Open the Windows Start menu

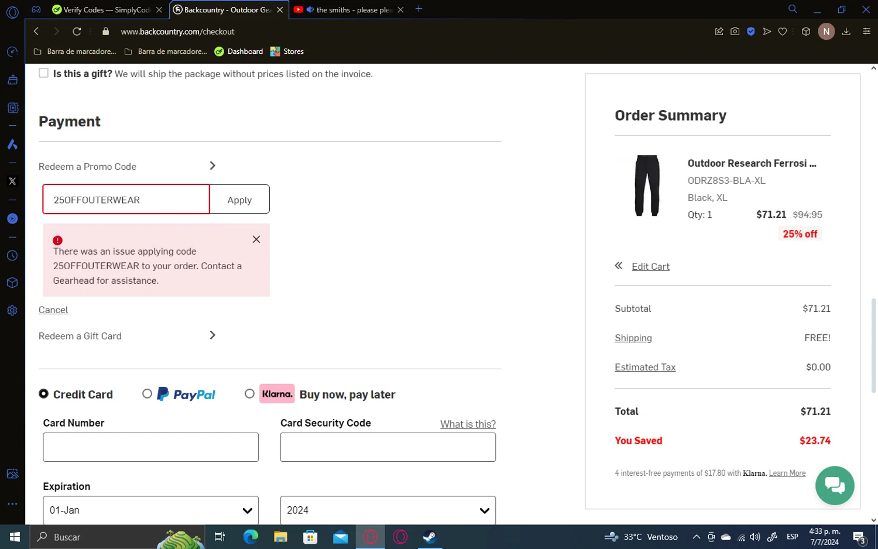15,537
